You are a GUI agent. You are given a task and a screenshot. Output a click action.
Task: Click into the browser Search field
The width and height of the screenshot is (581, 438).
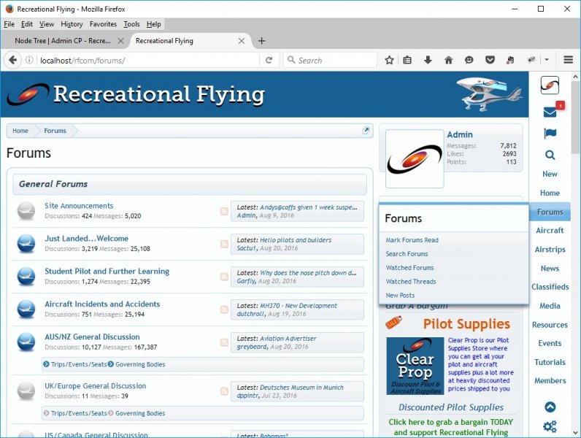(x=330, y=60)
